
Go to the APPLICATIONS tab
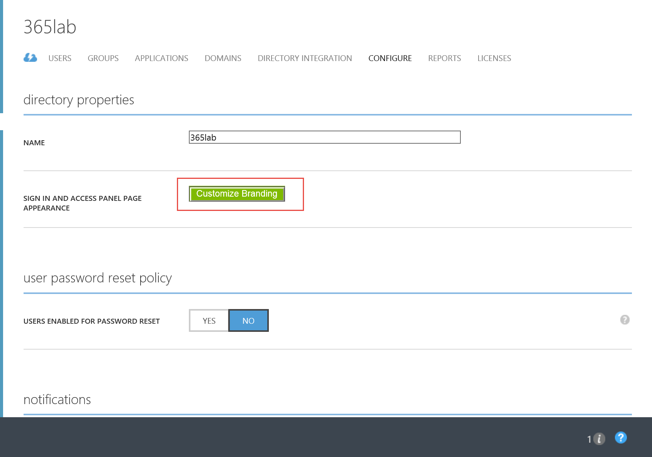click(x=161, y=58)
